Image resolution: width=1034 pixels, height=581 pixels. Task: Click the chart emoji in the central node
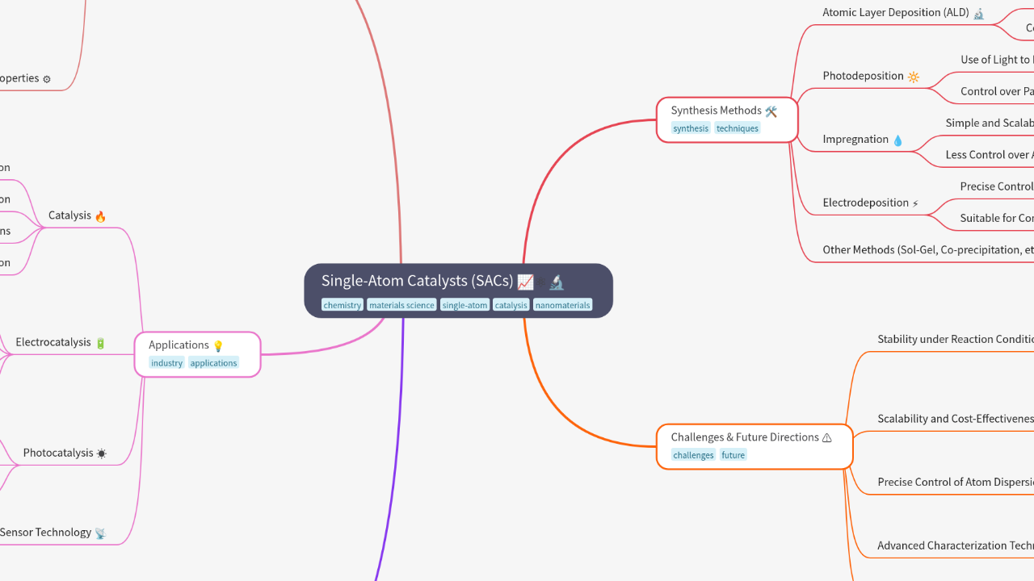526,282
